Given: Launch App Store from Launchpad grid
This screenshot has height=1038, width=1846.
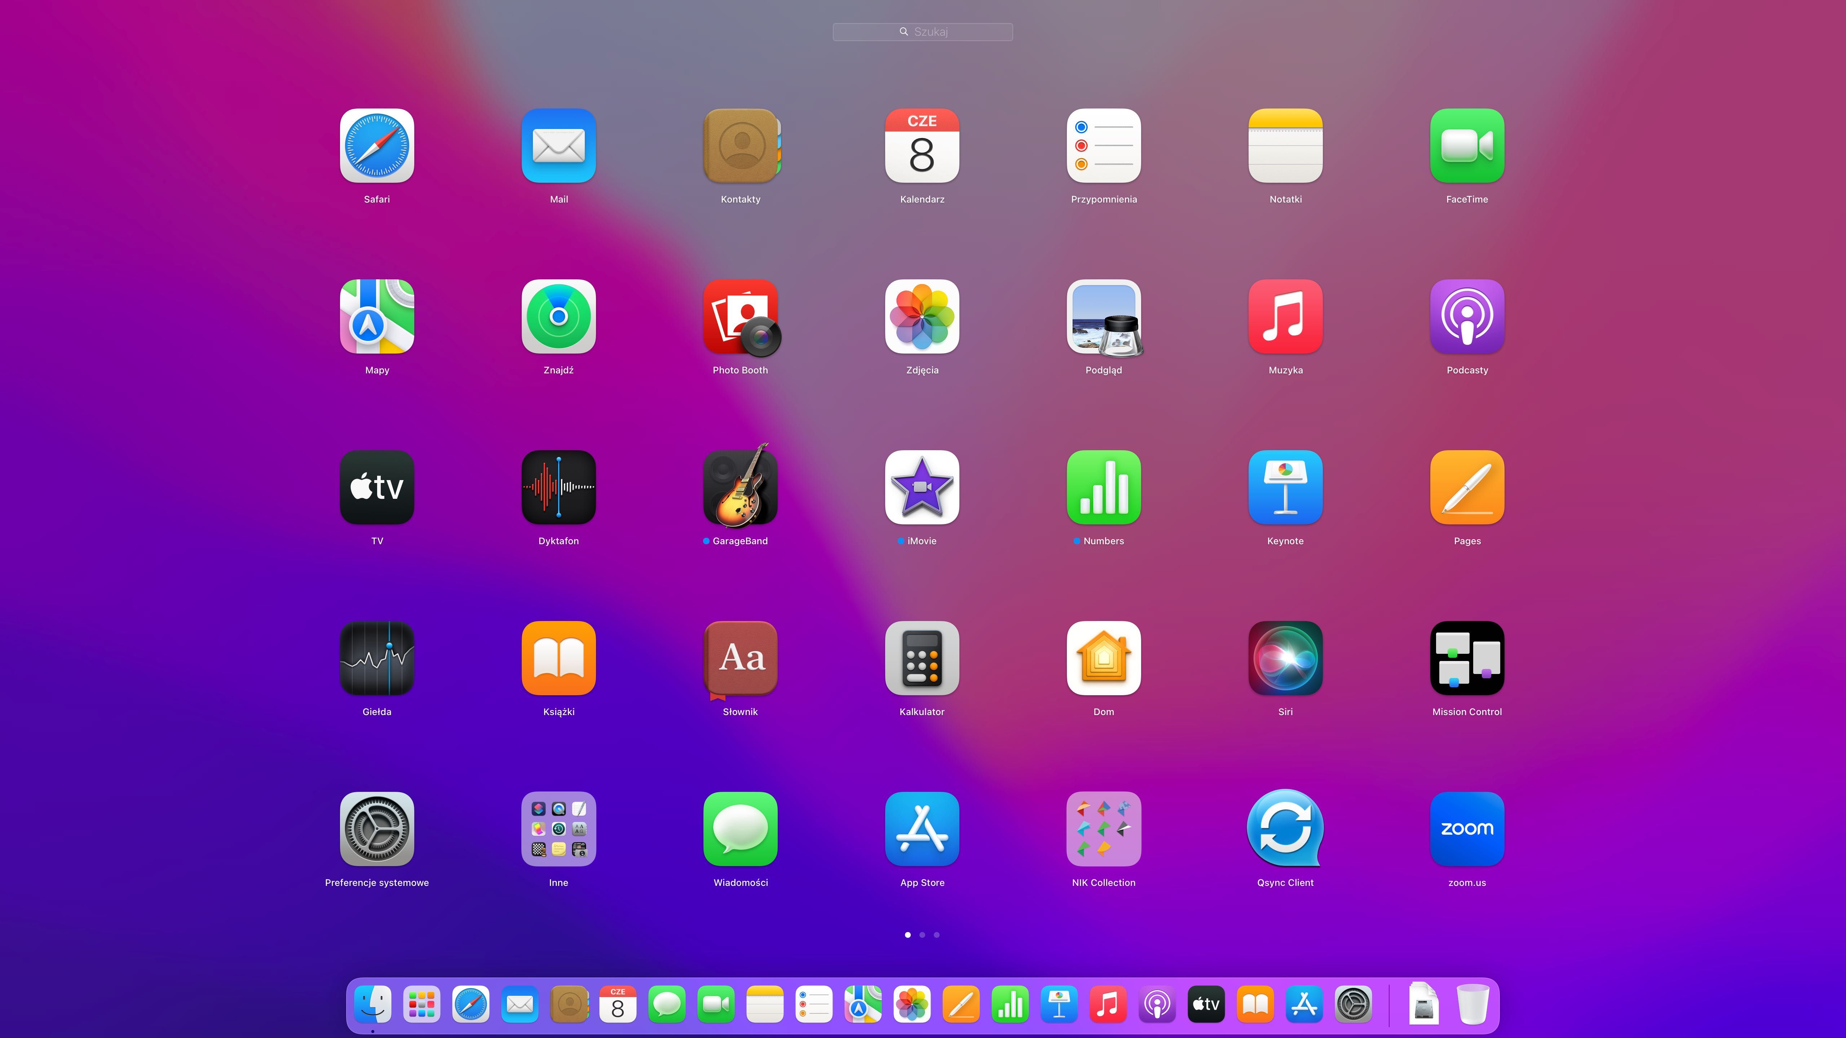Looking at the screenshot, I should 922,829.
